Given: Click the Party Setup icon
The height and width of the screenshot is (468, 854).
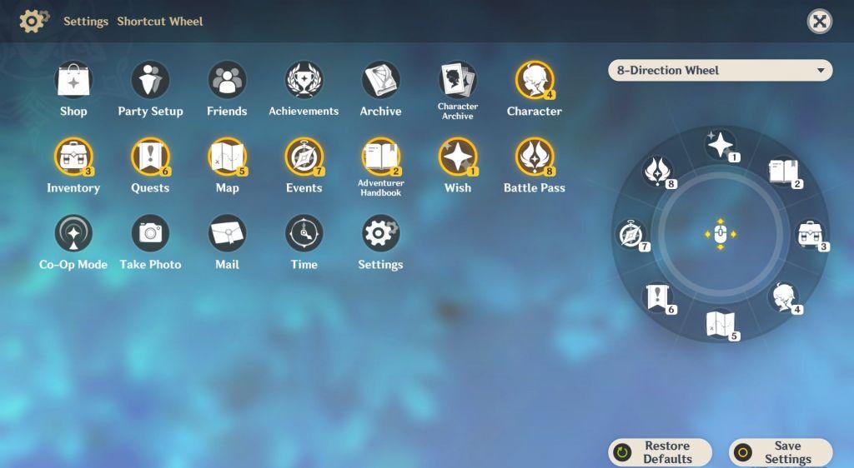Looking at the screenshot, I should (x=150, y=81).
